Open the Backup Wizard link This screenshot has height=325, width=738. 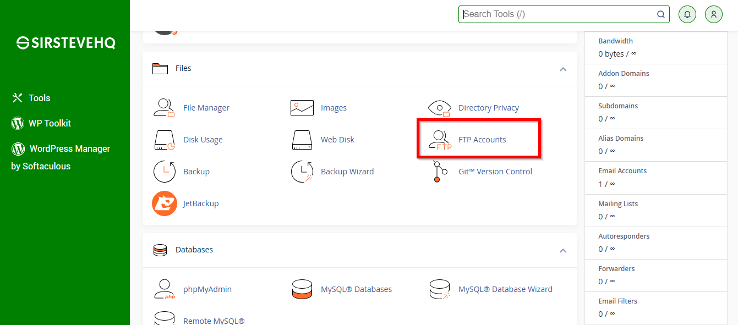pyautogui.click(x=347, y=172)
